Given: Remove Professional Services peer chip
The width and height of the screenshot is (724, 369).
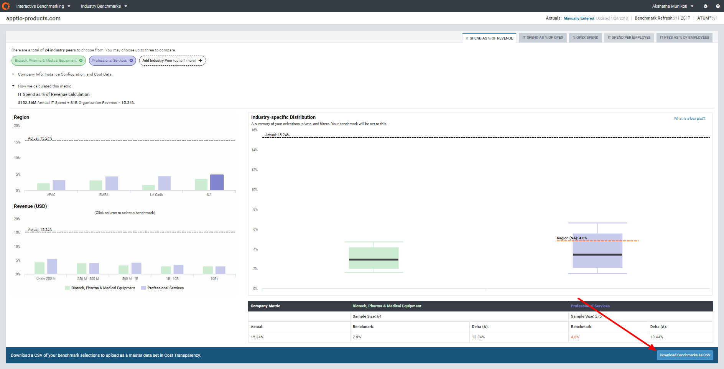Looking at the screenshot, I should click(131, 61).
